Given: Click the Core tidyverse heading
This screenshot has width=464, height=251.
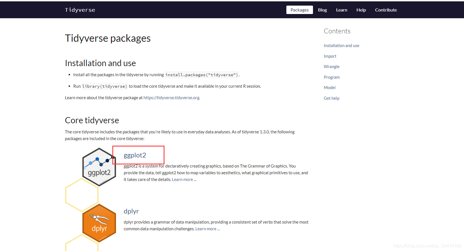Looking at the screenshot, I should [92, 120].
